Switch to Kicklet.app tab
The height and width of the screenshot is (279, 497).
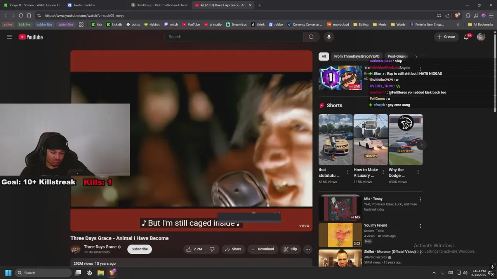tap(159, 5)
